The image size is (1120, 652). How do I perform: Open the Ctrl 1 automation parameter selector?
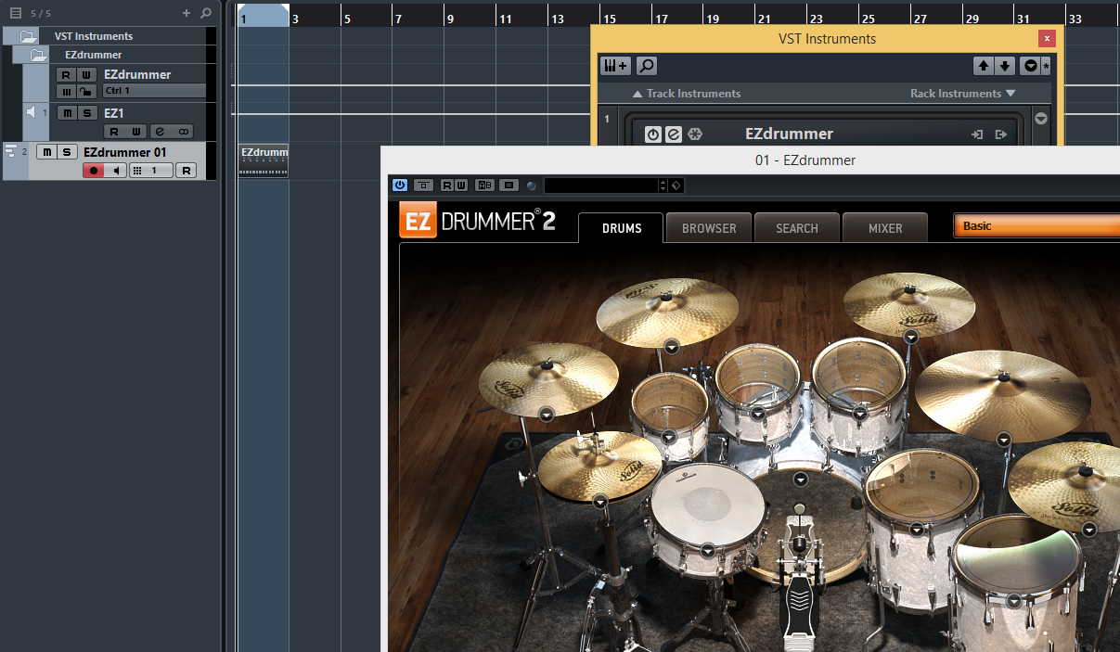click(154, 91)
